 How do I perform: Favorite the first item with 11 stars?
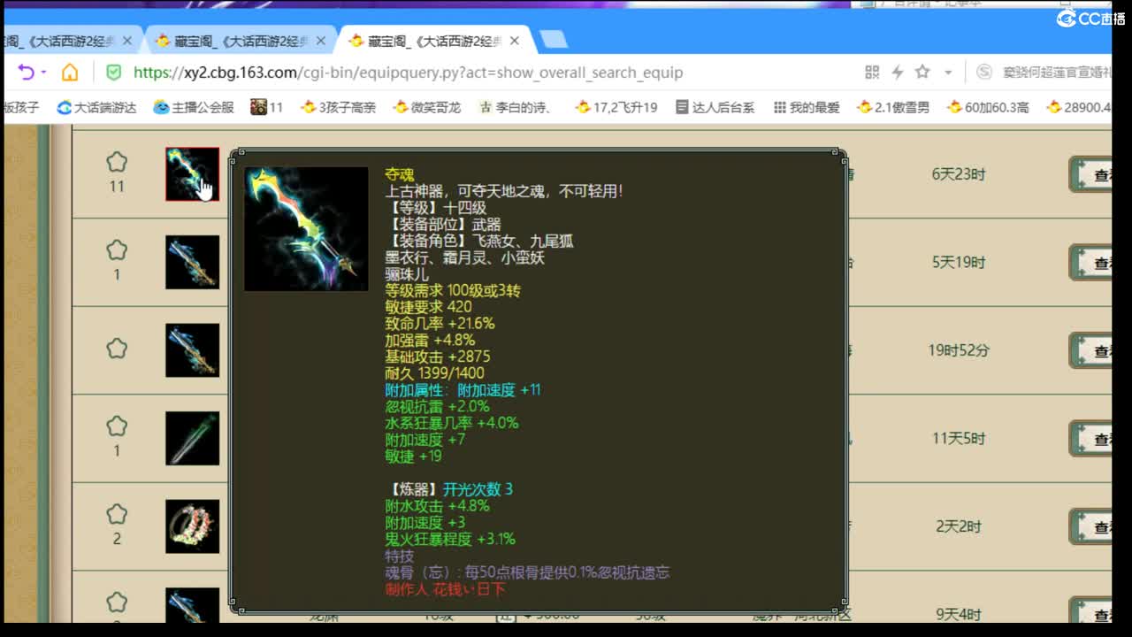(x=117, y=163)
